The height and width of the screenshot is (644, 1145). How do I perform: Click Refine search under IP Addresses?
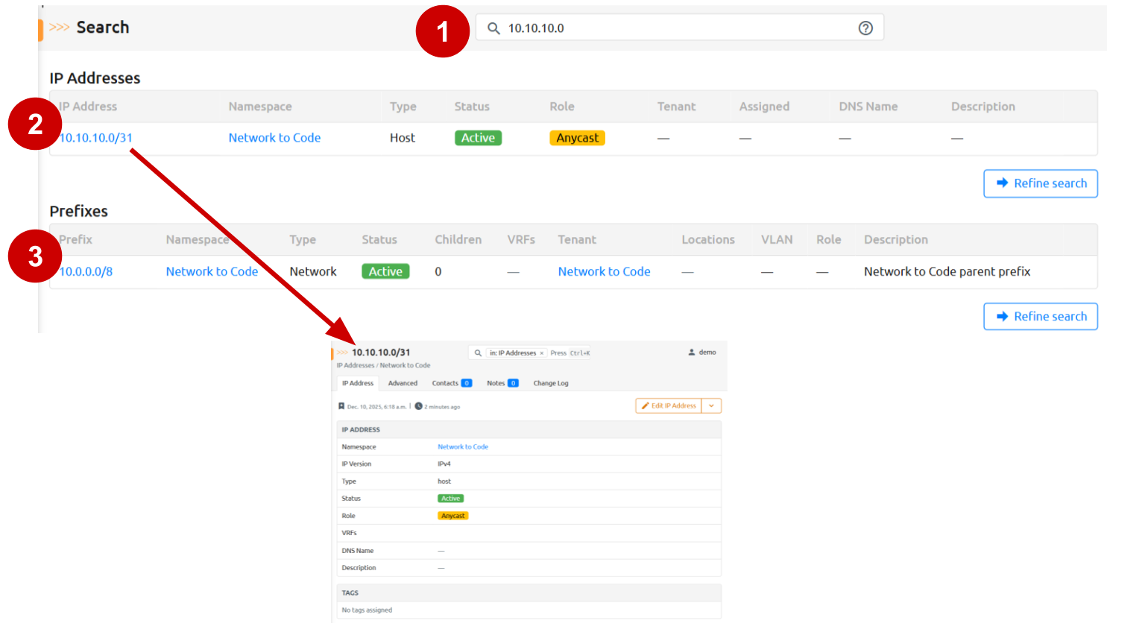tap(1041, 183)
